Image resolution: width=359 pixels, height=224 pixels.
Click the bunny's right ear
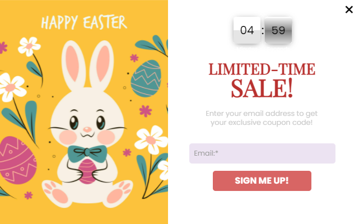click(x=102, y=64)
